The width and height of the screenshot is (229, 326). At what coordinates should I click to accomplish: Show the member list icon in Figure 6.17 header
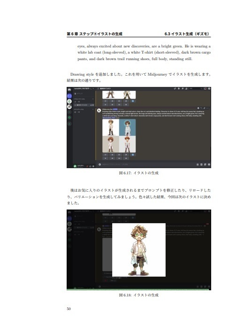pos(186,89)
